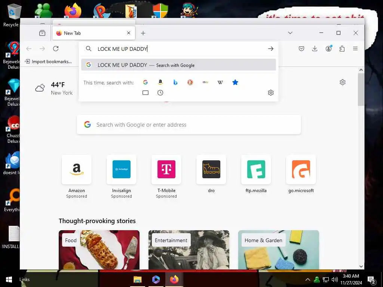Open the Downloads panel
The height and width of the screenshot is (287, 383).
click(315, 49)
